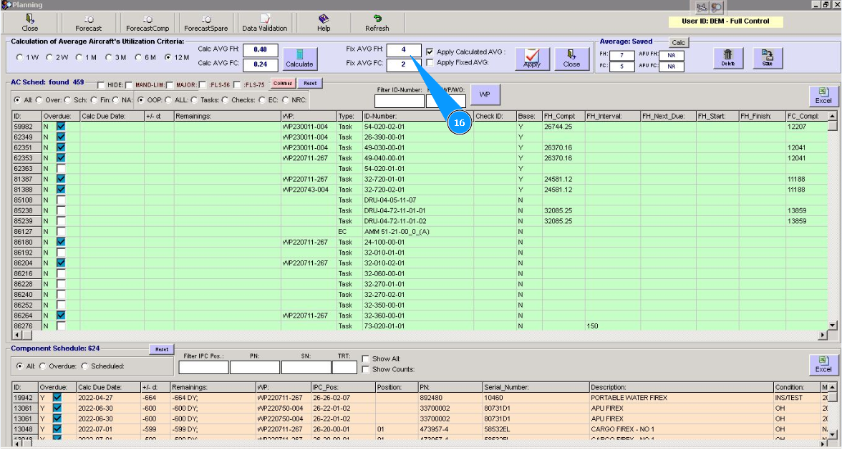Export Component Schedule to Excel
842x450 pixels.
823,364
